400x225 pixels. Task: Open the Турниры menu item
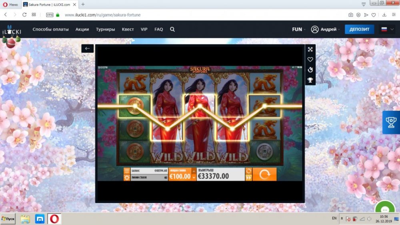[x=105, y=29]
